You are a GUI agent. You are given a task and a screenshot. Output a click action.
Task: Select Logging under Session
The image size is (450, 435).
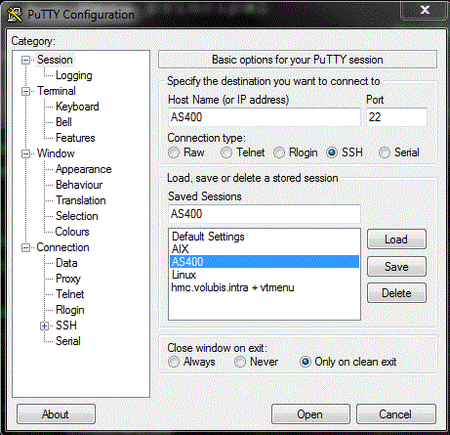click(74, 75)
